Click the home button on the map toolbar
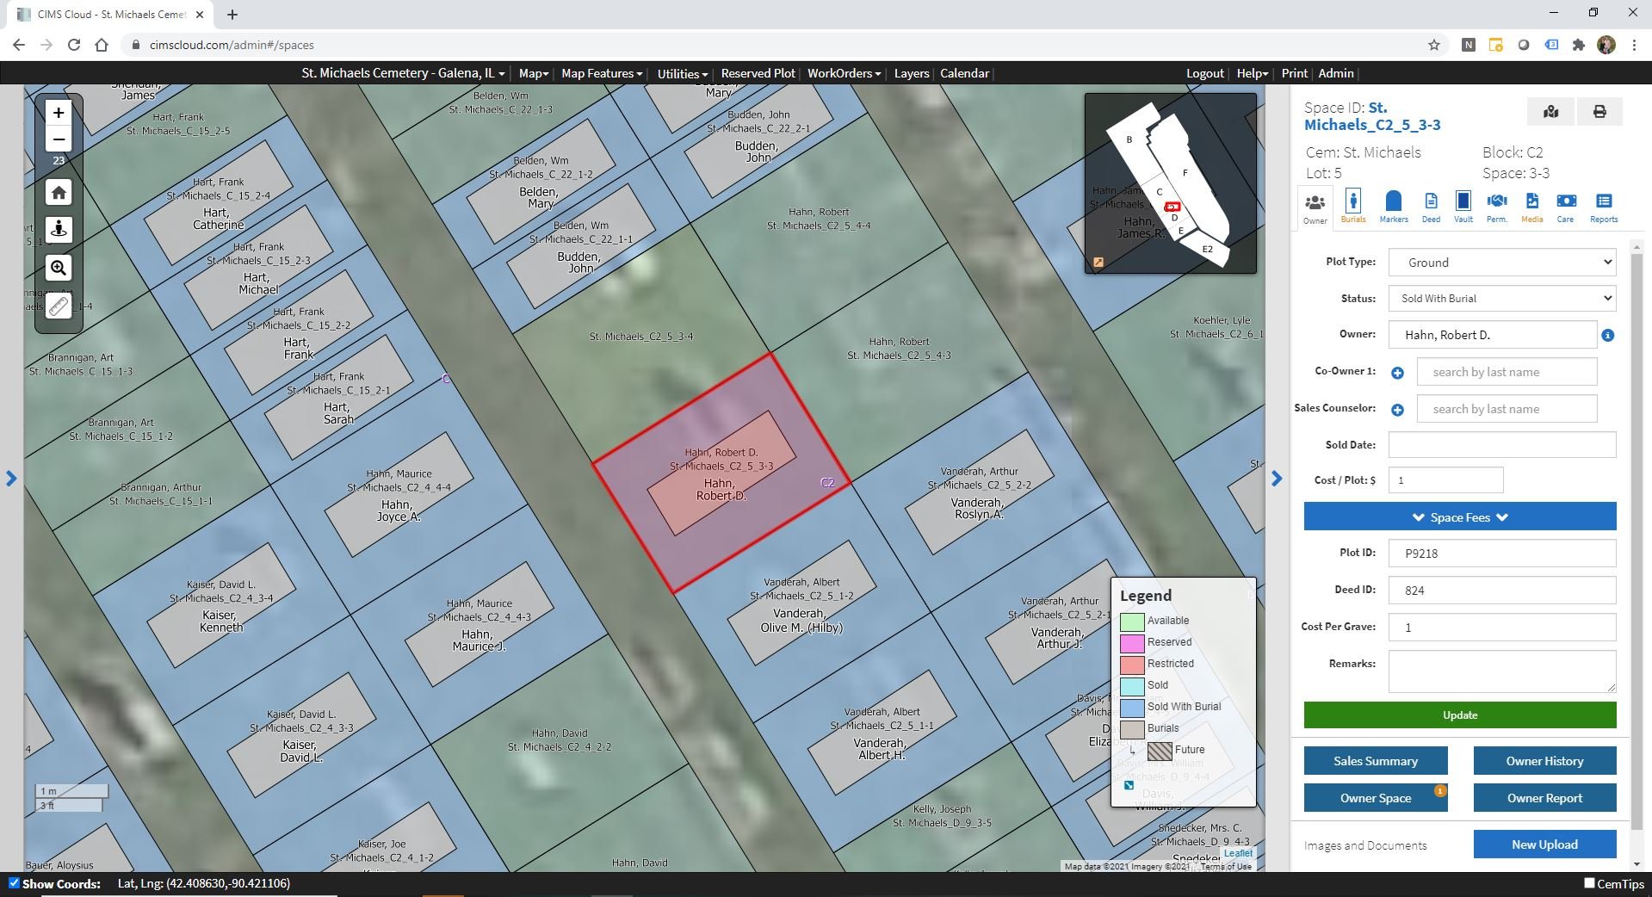This screenshot has width=1652, height=897. pos(58,192)
